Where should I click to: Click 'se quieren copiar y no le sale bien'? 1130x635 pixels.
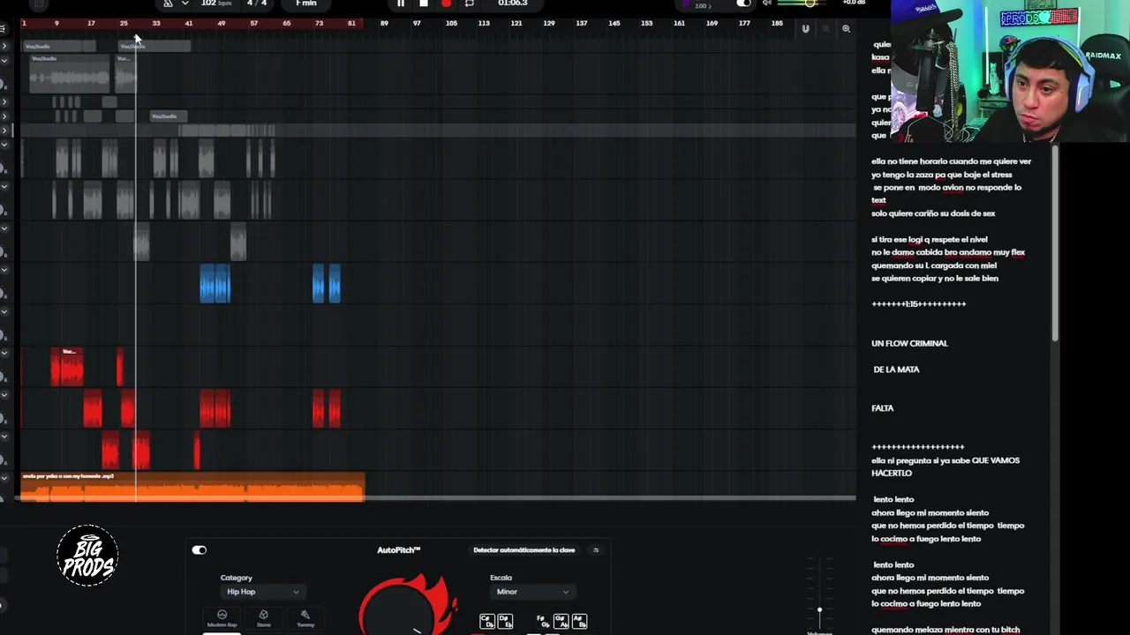pos(935,279)
